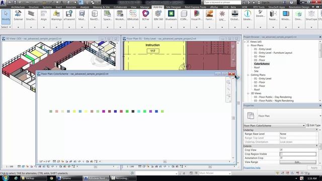Click the Edit Type button
The image size is (322, 181).
tap(313, 125)
